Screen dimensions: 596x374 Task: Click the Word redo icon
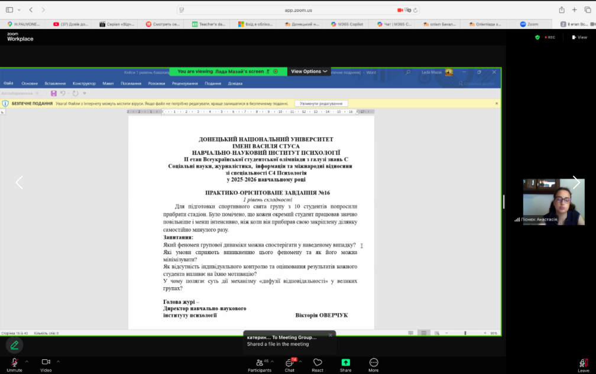[x=76, y=93]
